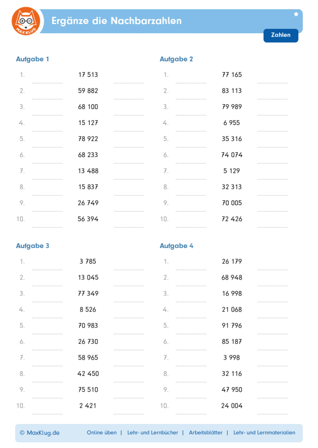Click the Zahlen button
This screenshot has height=448, width=318.
[x=280, y=35]
